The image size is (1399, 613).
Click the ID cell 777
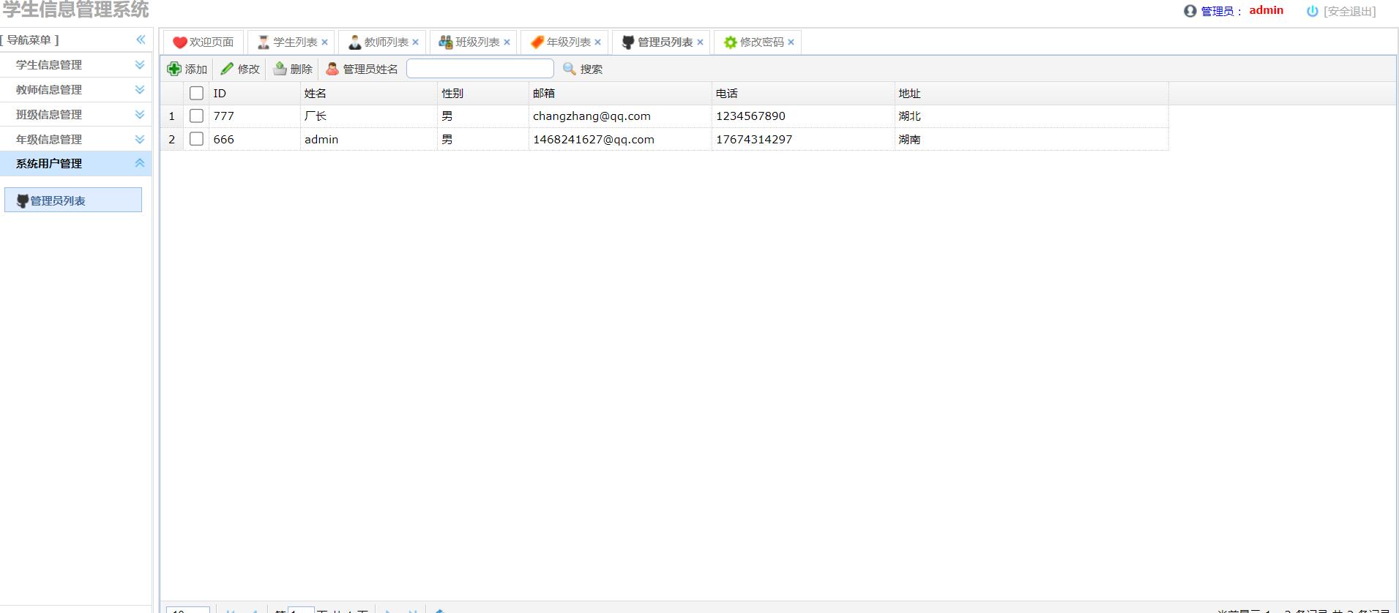click(x=254, y=116)
